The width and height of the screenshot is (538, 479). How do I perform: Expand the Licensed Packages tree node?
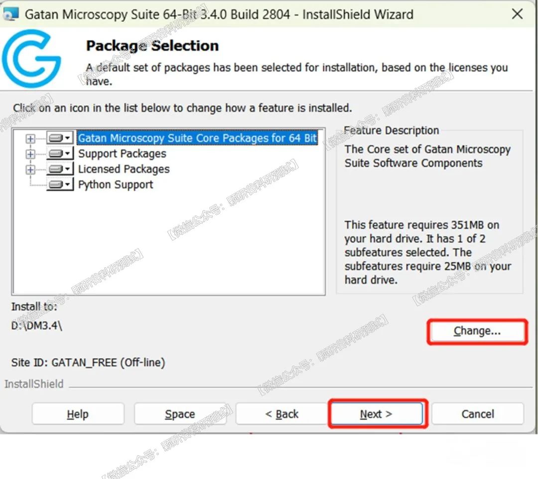point(30,169)
